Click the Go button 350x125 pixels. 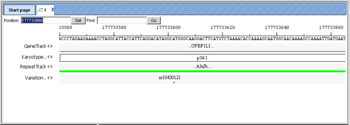(x=154, y=20)
